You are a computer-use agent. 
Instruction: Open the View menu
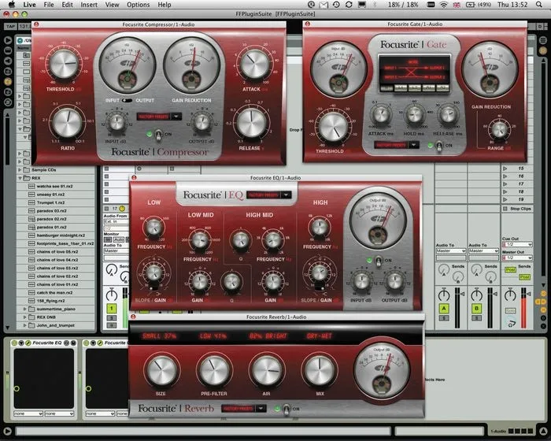point(112,5)
